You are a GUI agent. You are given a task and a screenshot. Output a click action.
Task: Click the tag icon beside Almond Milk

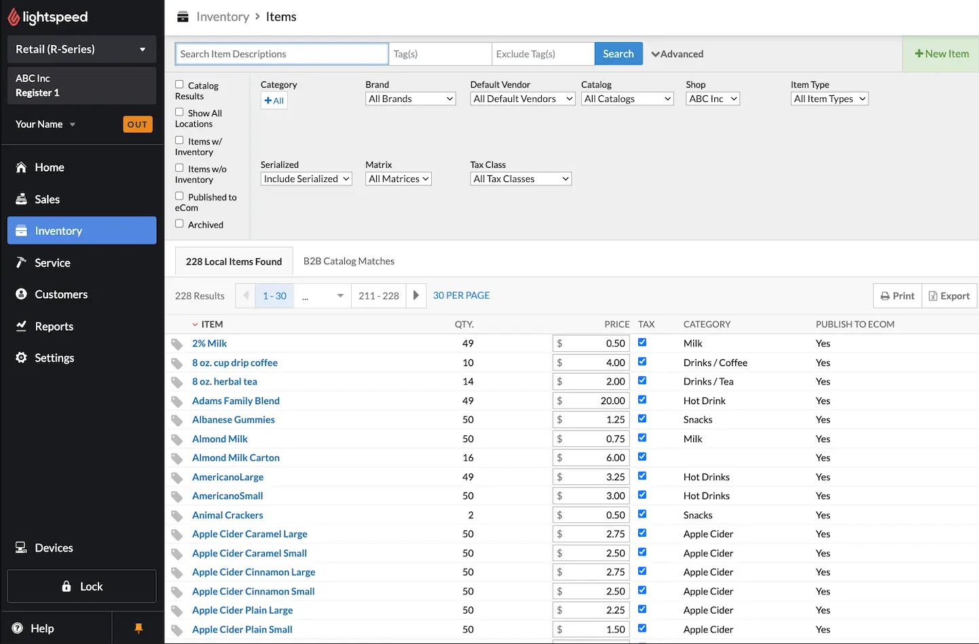click(177, 438)
